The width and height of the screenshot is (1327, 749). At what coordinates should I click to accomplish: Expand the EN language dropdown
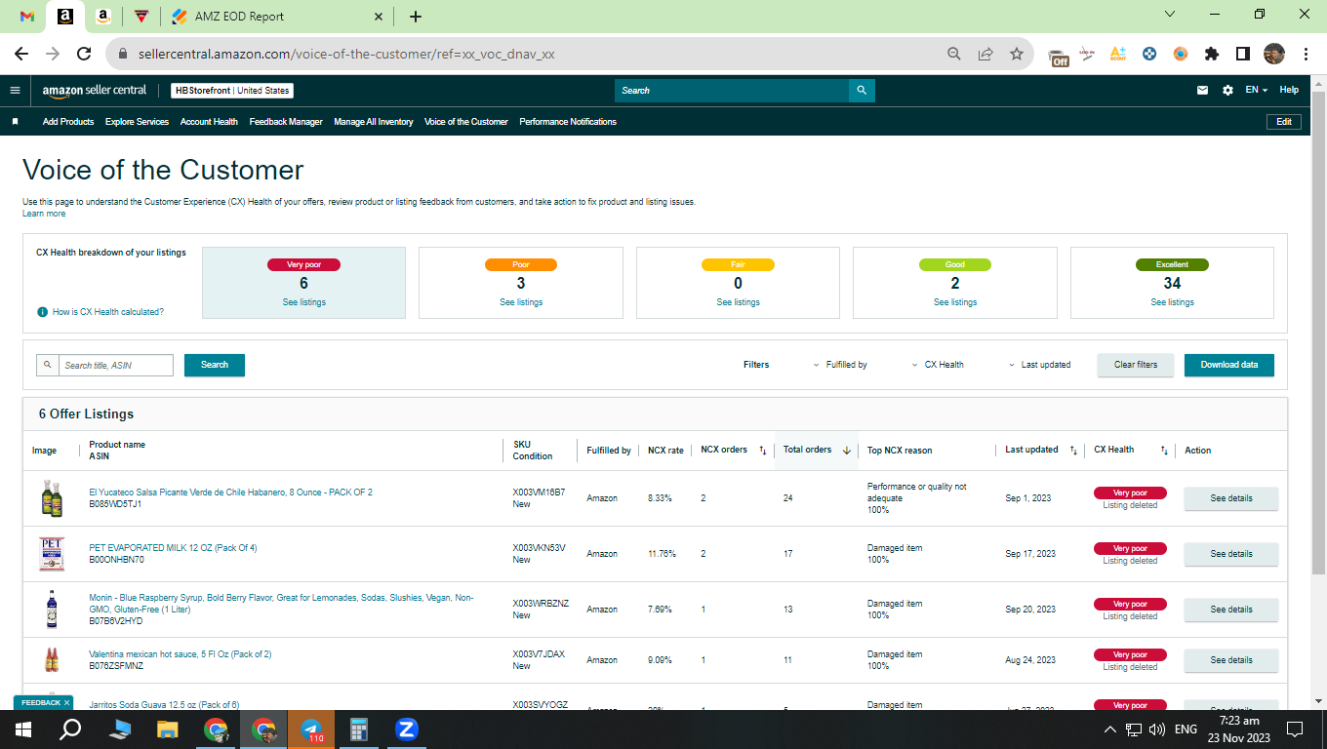pos(1257,91)
